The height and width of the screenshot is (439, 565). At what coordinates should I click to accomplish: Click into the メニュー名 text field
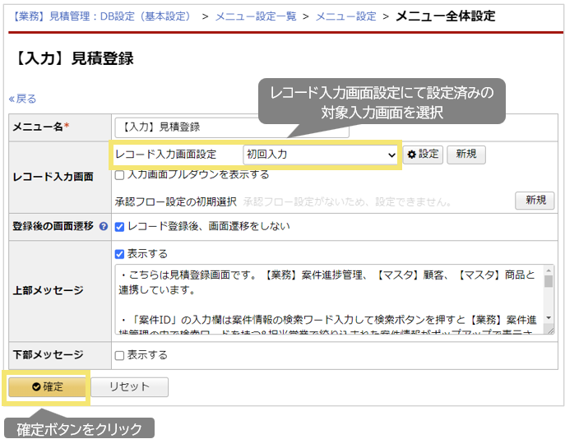pyautogui.click(x=232, y=127)
